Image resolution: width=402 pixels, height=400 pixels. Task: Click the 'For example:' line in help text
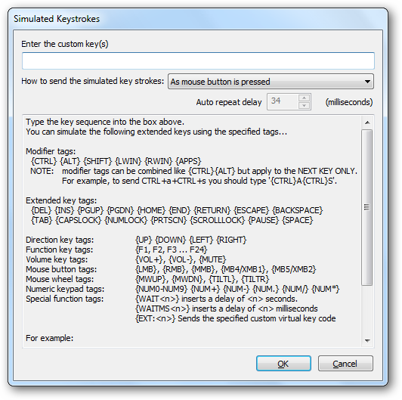[x=49, y=338]
